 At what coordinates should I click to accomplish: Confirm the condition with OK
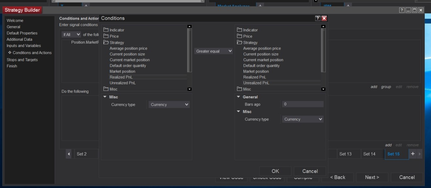[x=275, y=171]
